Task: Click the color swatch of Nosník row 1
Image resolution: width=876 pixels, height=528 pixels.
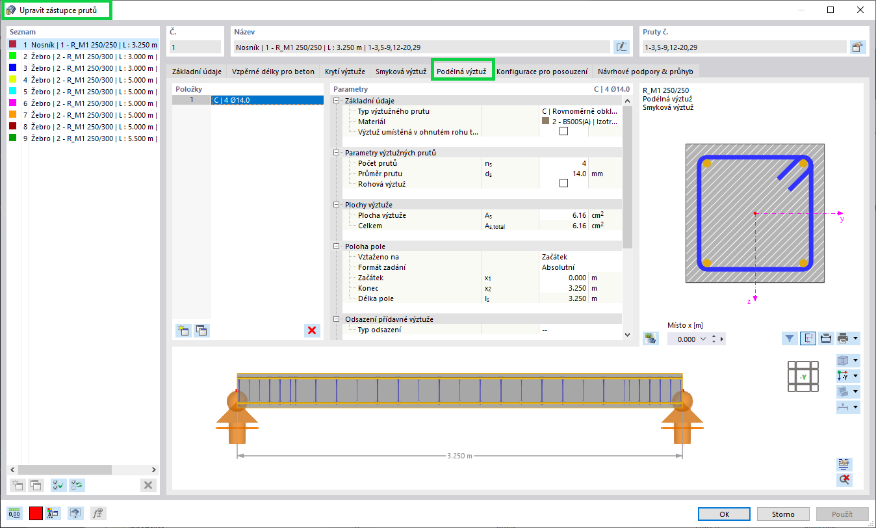Action: [13, 45]
